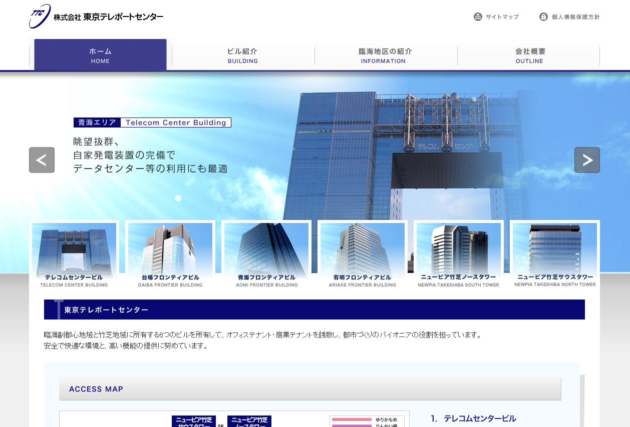Show the previous slide with left arrow

click(42, 160)
